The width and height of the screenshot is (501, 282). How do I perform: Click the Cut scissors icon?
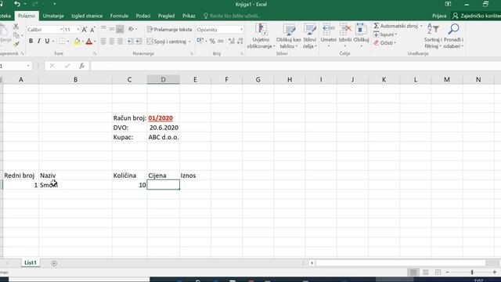(16, 27)
